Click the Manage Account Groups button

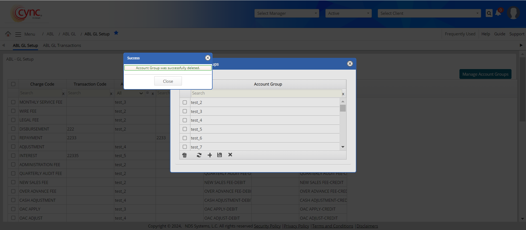pos(485,74)
